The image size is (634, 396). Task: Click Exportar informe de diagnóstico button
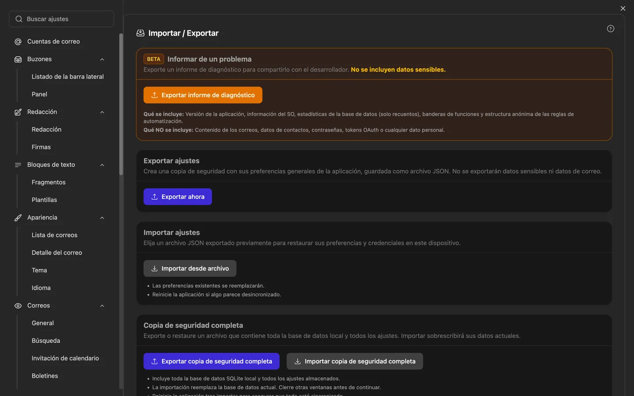203,95
